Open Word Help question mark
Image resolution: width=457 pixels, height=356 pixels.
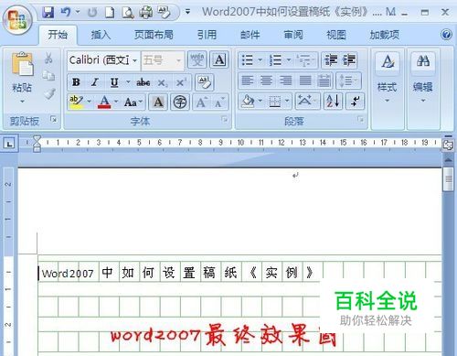[x=446, y=35]
